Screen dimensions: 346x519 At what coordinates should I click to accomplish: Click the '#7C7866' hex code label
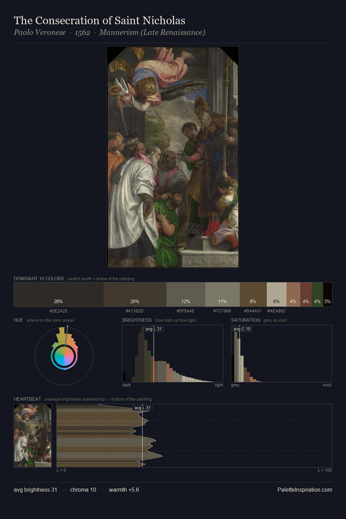point(222,311)
